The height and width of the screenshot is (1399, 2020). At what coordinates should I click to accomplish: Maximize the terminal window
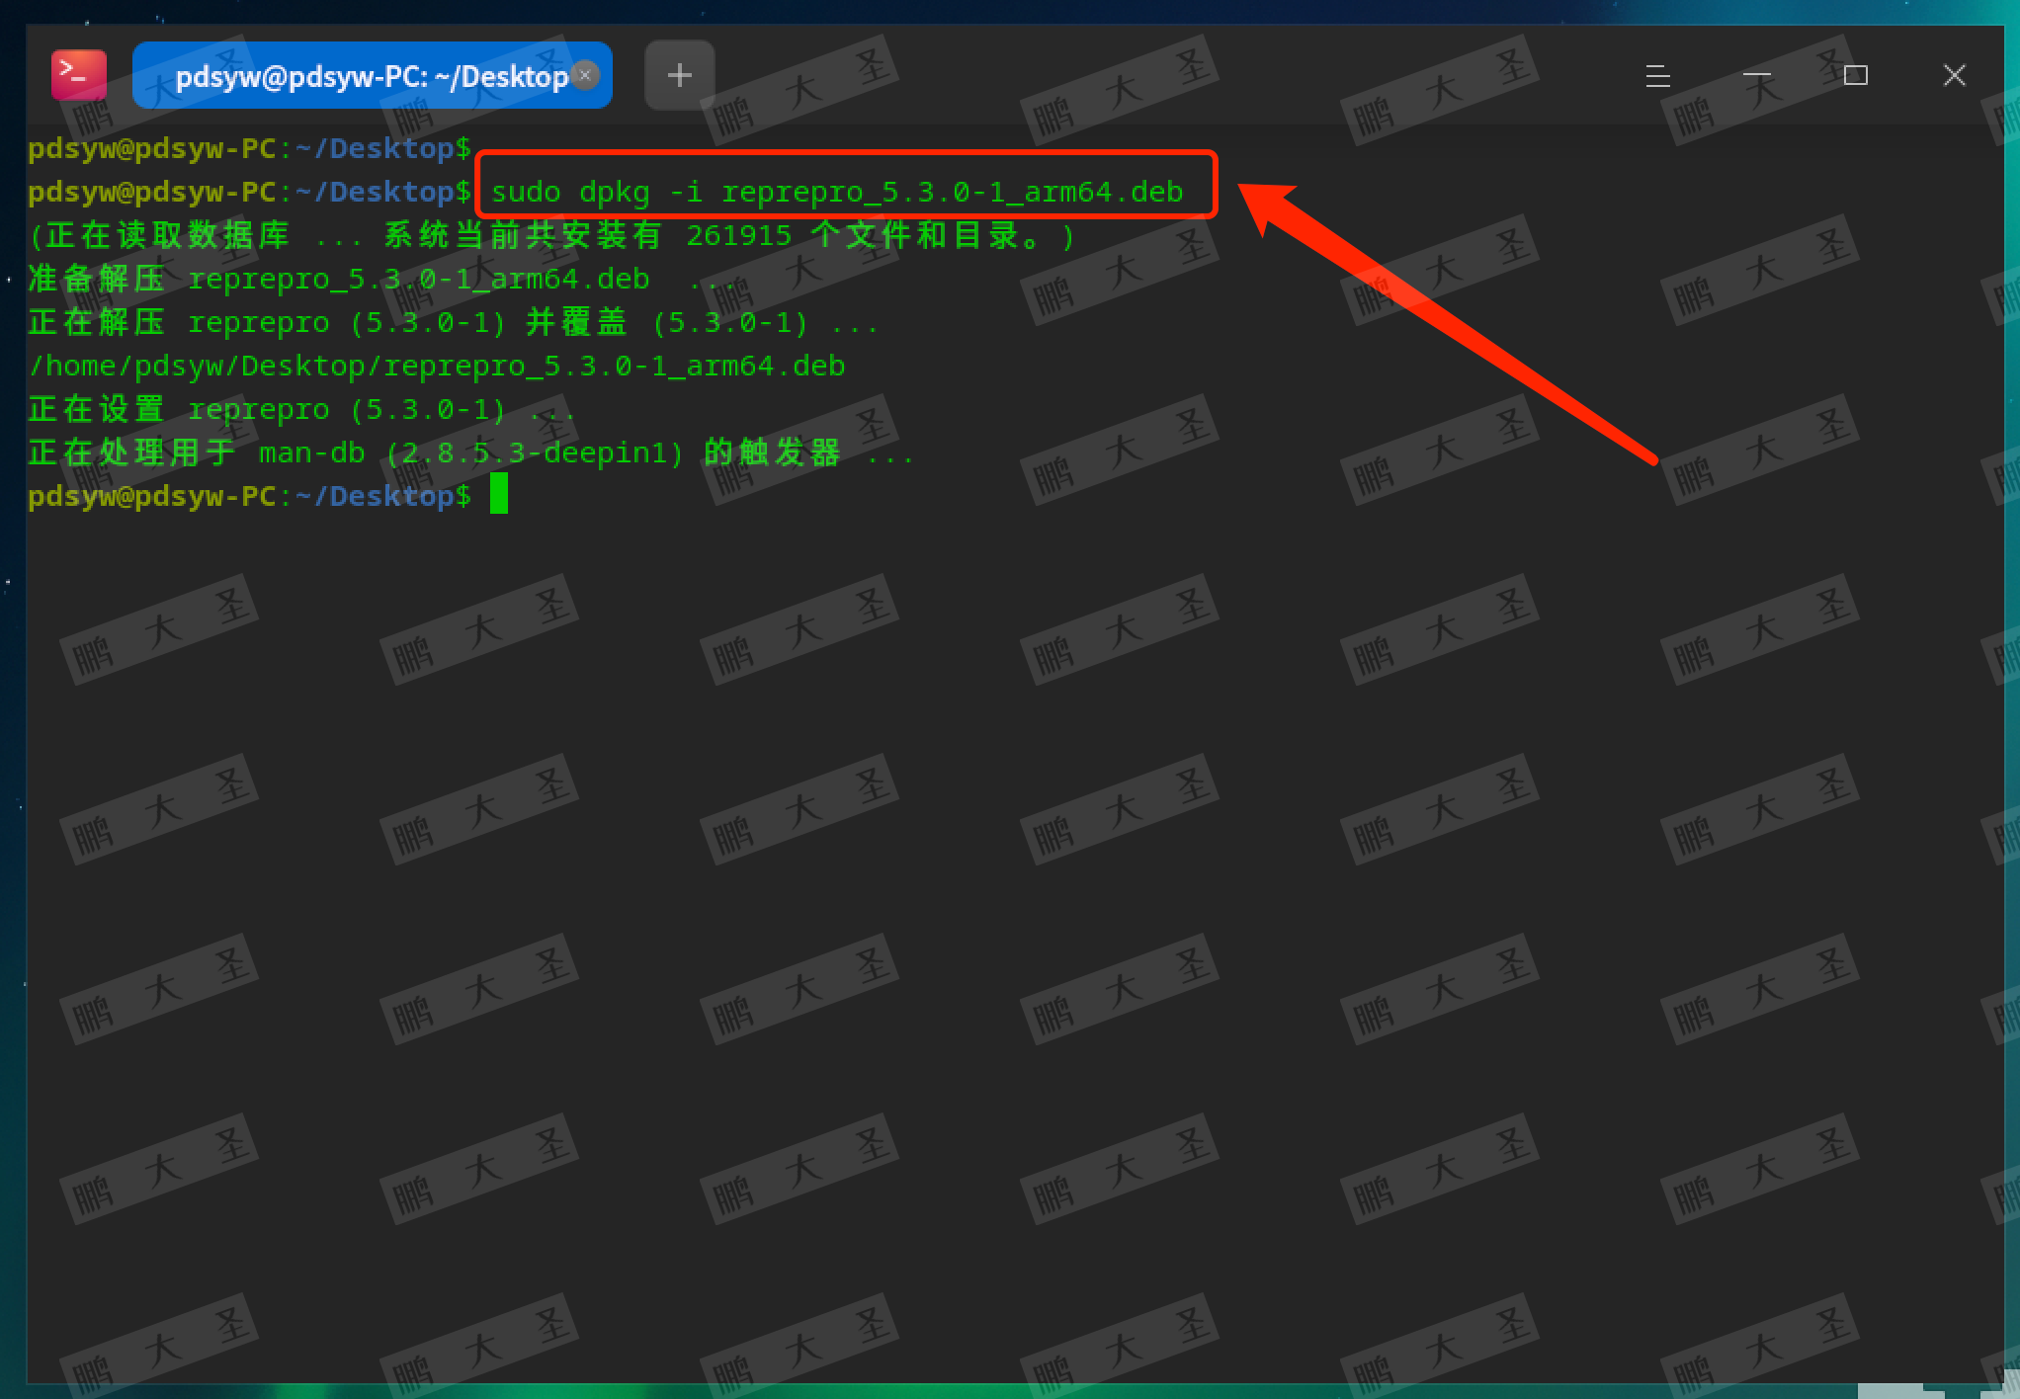point(1855,75)
